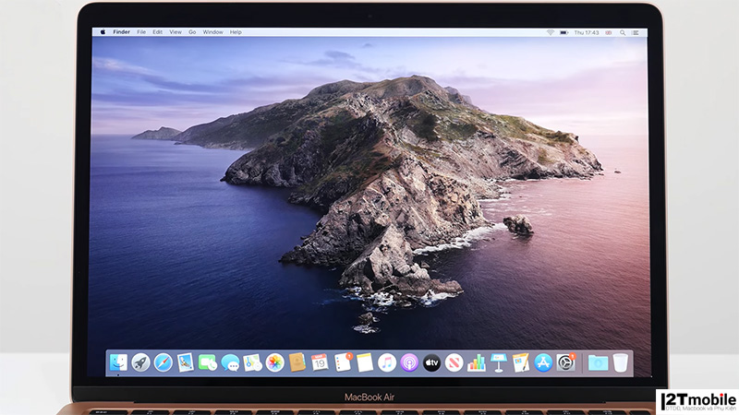739x415 pixels.
Task: Open the Apple logo menu
Action: 103,32
